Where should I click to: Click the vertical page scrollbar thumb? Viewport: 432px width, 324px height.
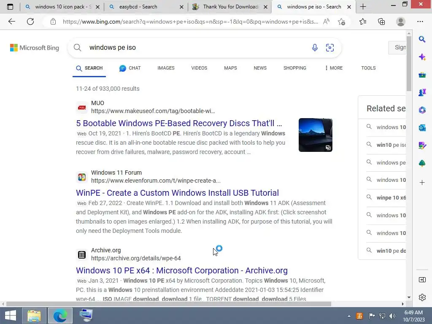(409, 63)
